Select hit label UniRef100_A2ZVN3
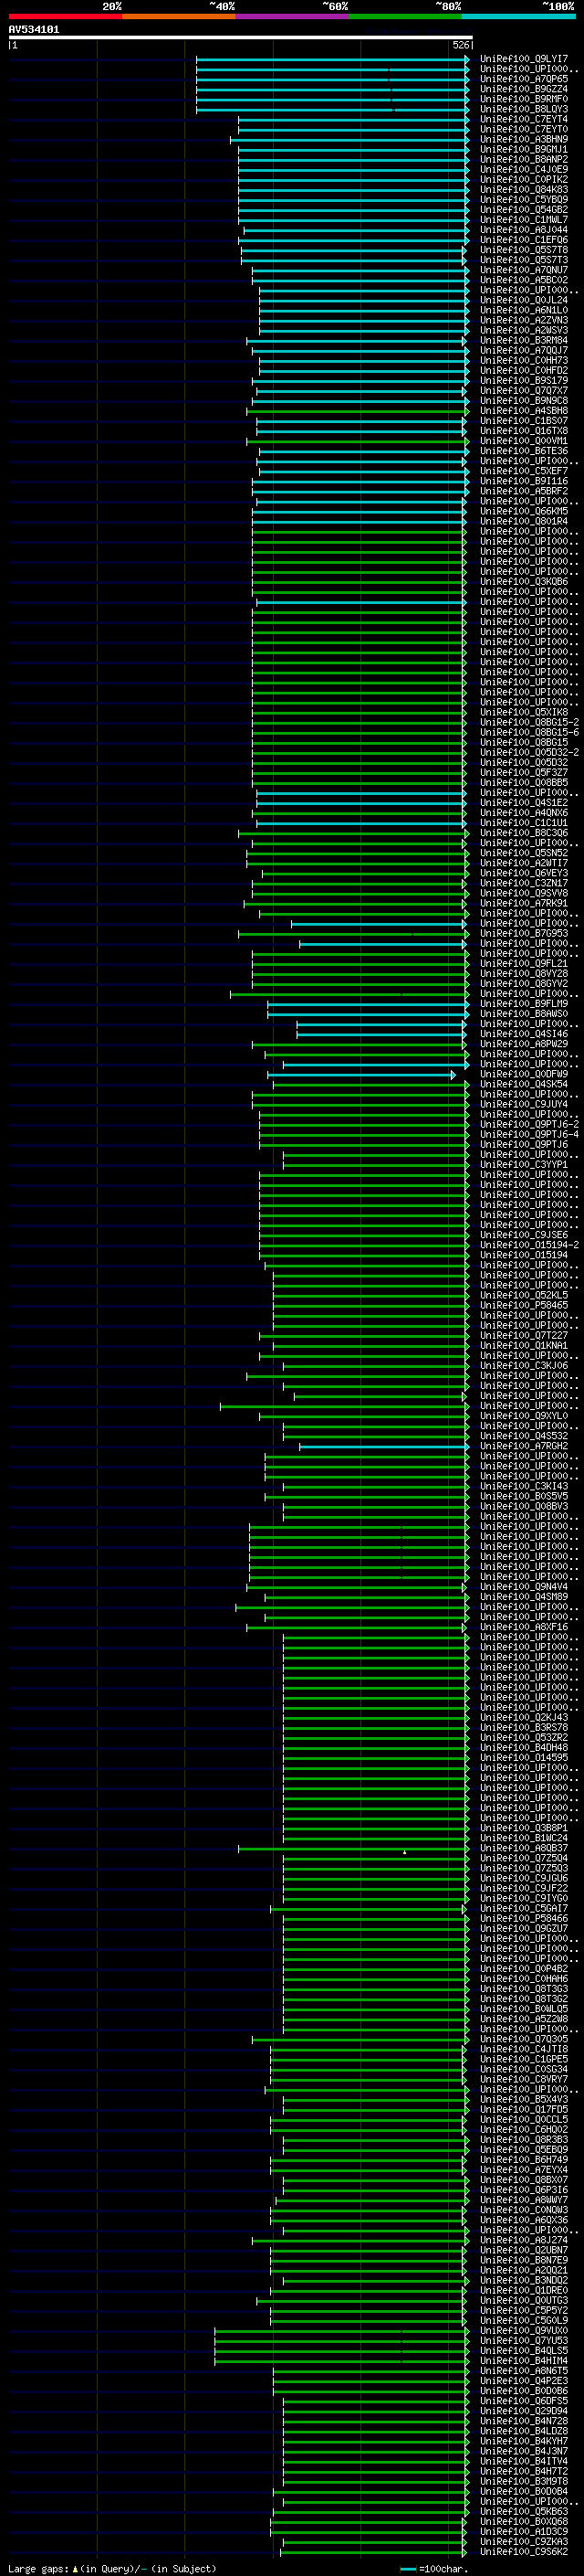The height and width of the screenshot is (2576, 584). pyautogui.click(x=524, y=321)
